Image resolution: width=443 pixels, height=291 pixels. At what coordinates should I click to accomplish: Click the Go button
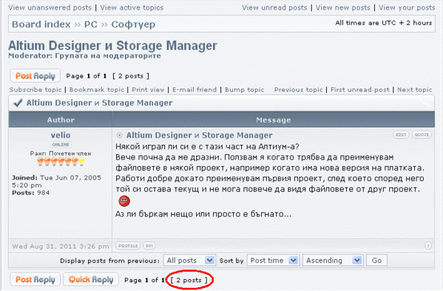pos(376,260)
